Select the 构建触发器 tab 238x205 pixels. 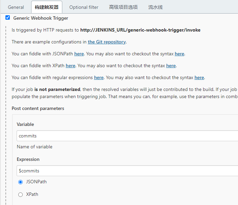46,7
